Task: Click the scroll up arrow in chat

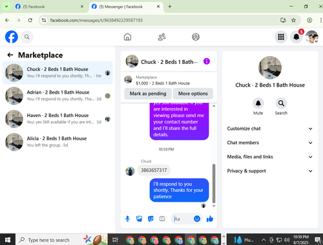Action: (214, 106)
